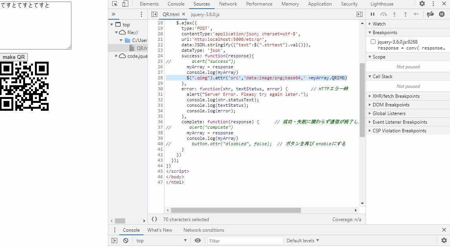
Task: Select the jquery-3.6.0.js file tab
Action: tap(205, 15)
